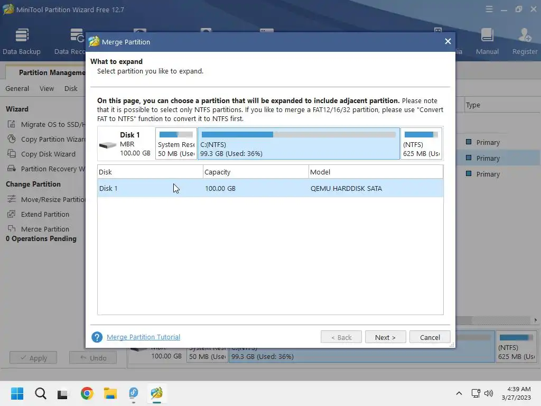Click Migrate OS to SSD wizard icon
This screenshot has width=541, height=406.
tap(12, 124)
